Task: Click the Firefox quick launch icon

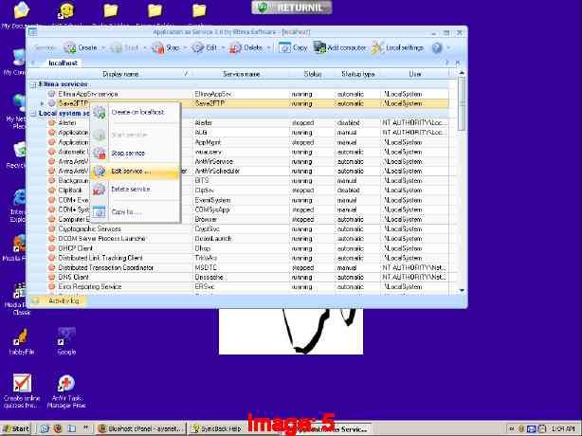Action: tap(58, 428)
